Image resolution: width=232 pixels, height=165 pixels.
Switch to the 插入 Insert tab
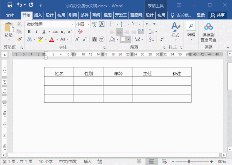(38, 15)
